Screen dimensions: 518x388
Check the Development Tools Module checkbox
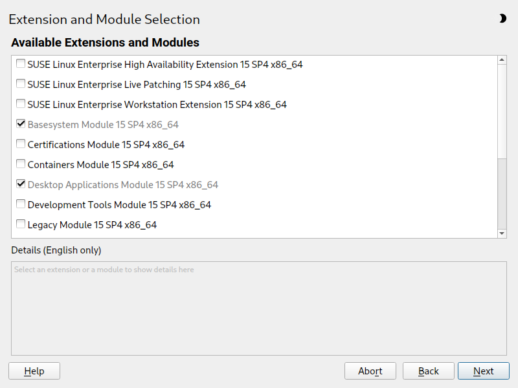coord(21,204)
